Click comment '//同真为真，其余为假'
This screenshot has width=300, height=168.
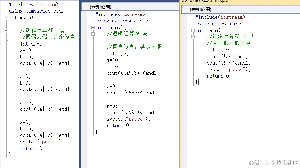[134, 46]
